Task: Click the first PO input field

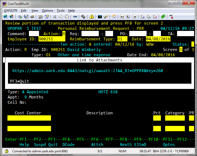Action: coord(138,34)
